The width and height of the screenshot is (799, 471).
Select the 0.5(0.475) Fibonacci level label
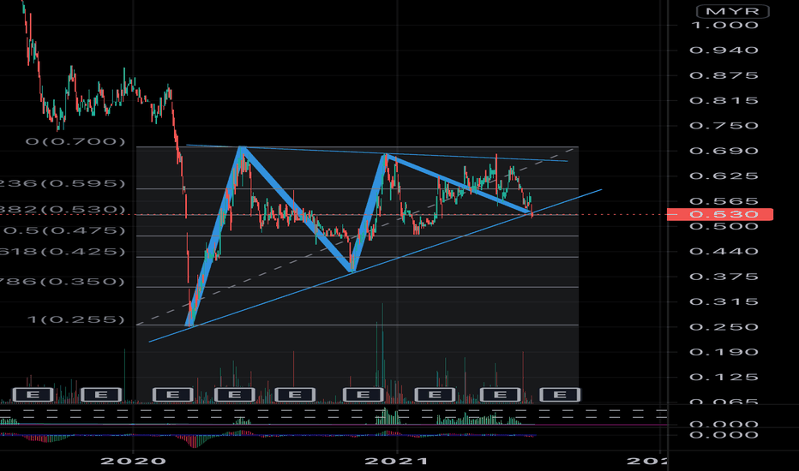click(64, 230)
